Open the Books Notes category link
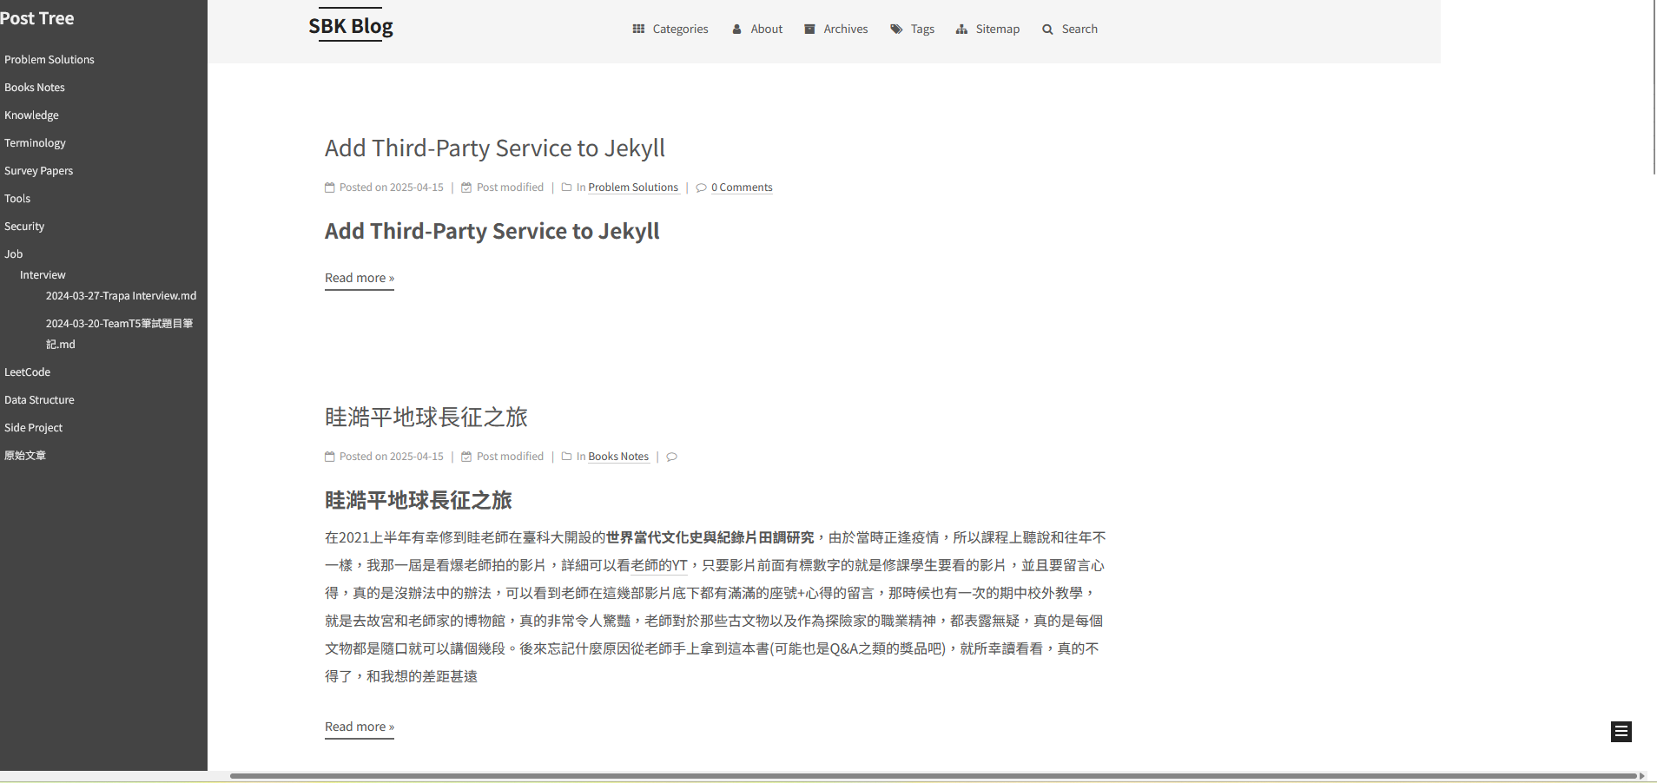Screen dimensions: 1657x783 tap(618, 457)
